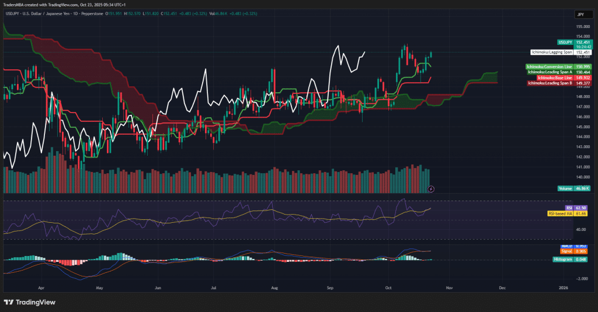Click the Nov label on the time axis
This screenshot has width=598, height=312.
tap(449, 288)
